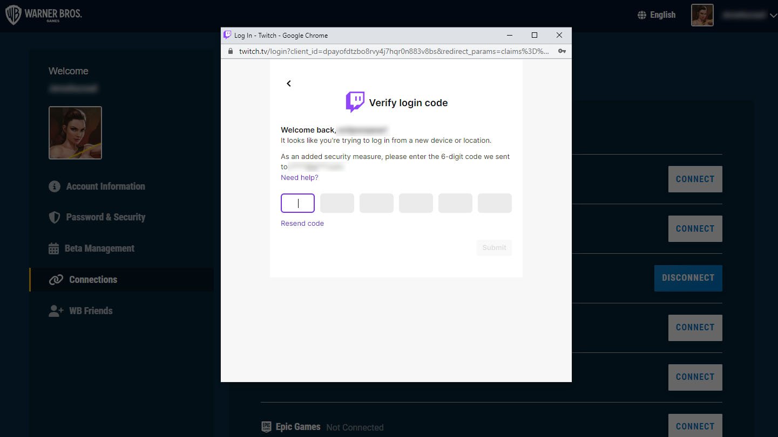Click the Epic Games label
778x437 pixels.
click(298, 427)
